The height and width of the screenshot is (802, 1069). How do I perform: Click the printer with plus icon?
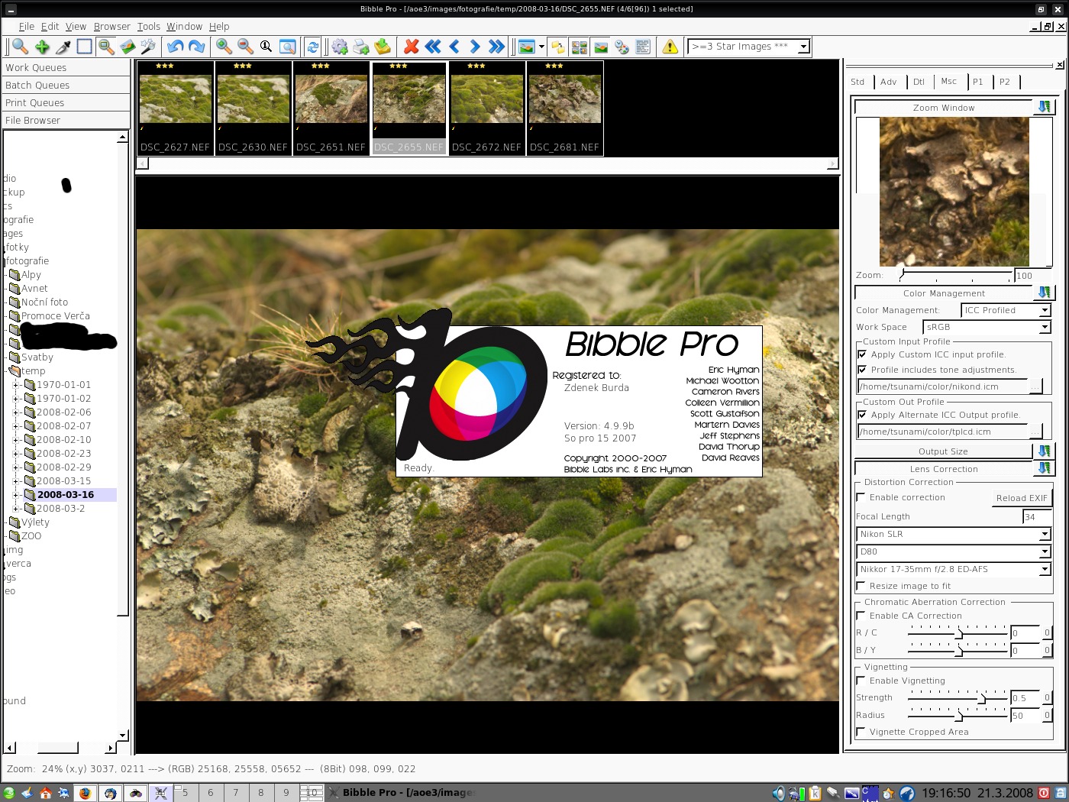coord(361,47)
